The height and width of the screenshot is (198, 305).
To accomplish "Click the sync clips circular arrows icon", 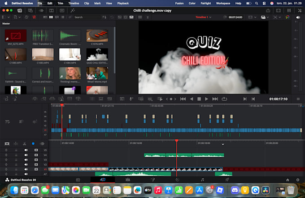I will (x=26, y=17).
